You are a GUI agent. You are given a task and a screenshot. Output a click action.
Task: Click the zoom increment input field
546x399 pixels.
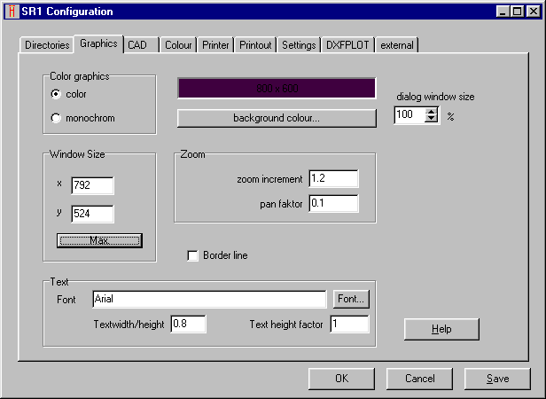click(333, 179)
